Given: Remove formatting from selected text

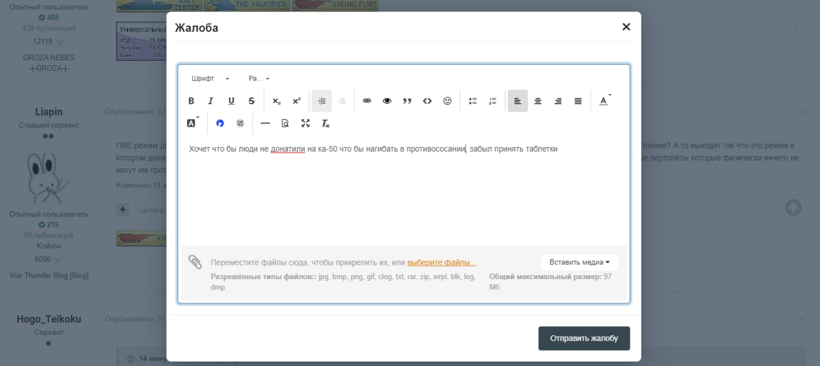Looking at the screenshot, I should [325, 123].
